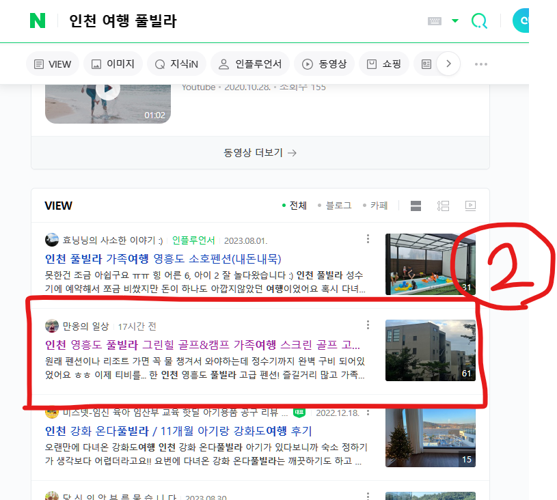Screen dimensions: 557x500
Task: Click the date 2023.08.01.
Action: [245, 240]
